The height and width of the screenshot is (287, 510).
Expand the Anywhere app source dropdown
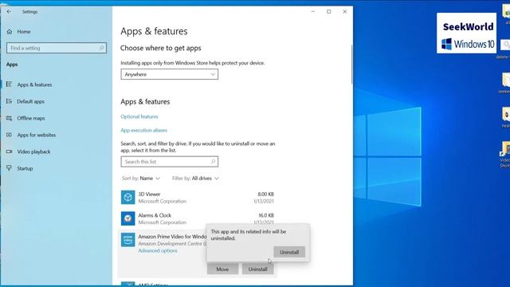[170, 74]
